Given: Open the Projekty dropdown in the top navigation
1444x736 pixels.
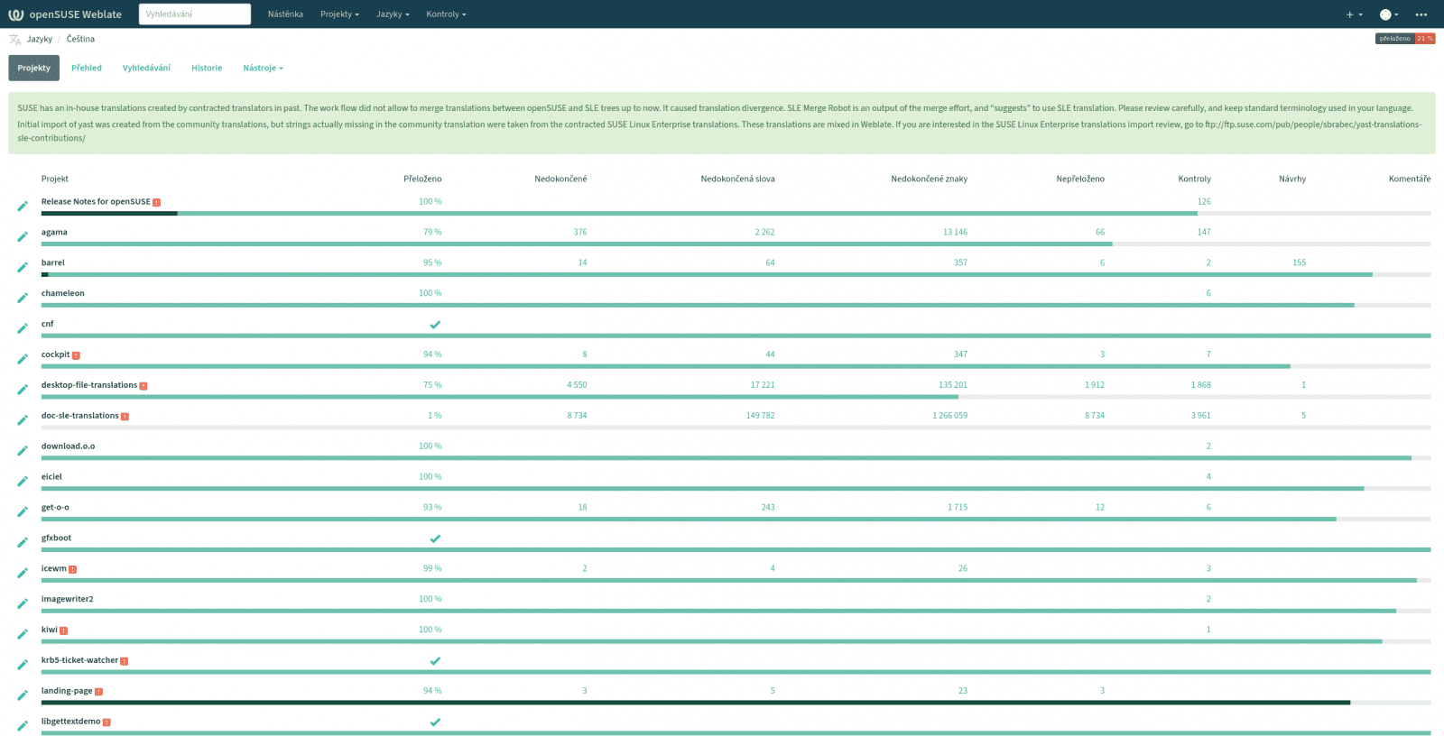Looking at the screenshot, I should [339, 14].
